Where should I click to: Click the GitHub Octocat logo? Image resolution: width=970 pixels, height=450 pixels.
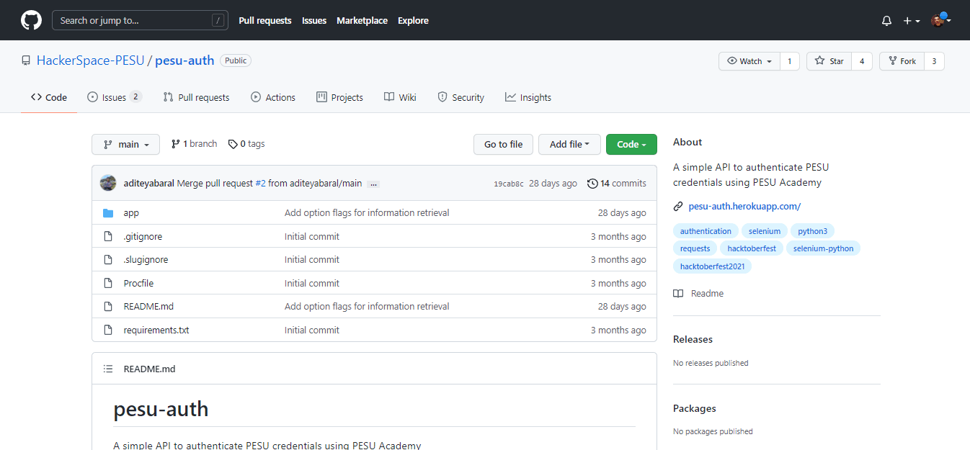pos(31,20)
